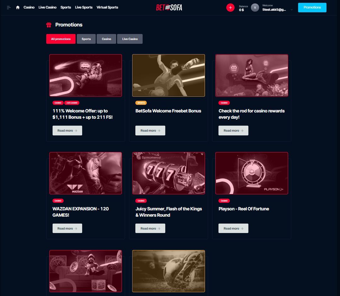Image resolution: width=340 pixels, height=296 pixels.
Task: Open the Casino menu item
Action: (x=29, y=7)
